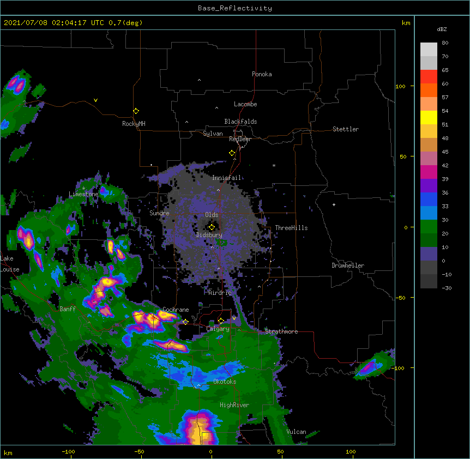Pick the bright green 20–30 dBZ legend swatch

[x=429, y=227]
